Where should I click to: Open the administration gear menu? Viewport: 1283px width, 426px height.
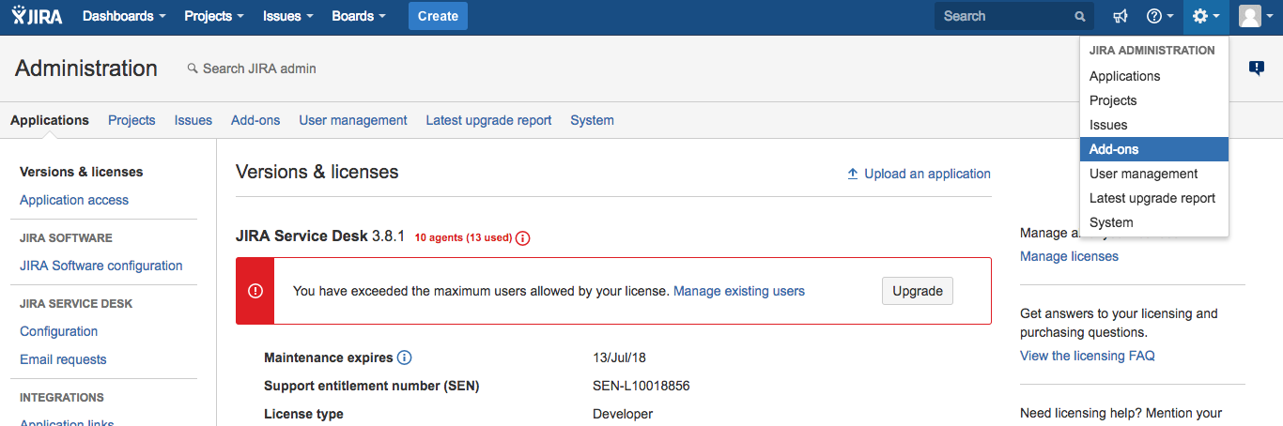[x=1206, y=17]
